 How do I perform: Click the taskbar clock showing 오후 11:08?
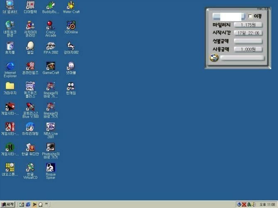[267, 205]
